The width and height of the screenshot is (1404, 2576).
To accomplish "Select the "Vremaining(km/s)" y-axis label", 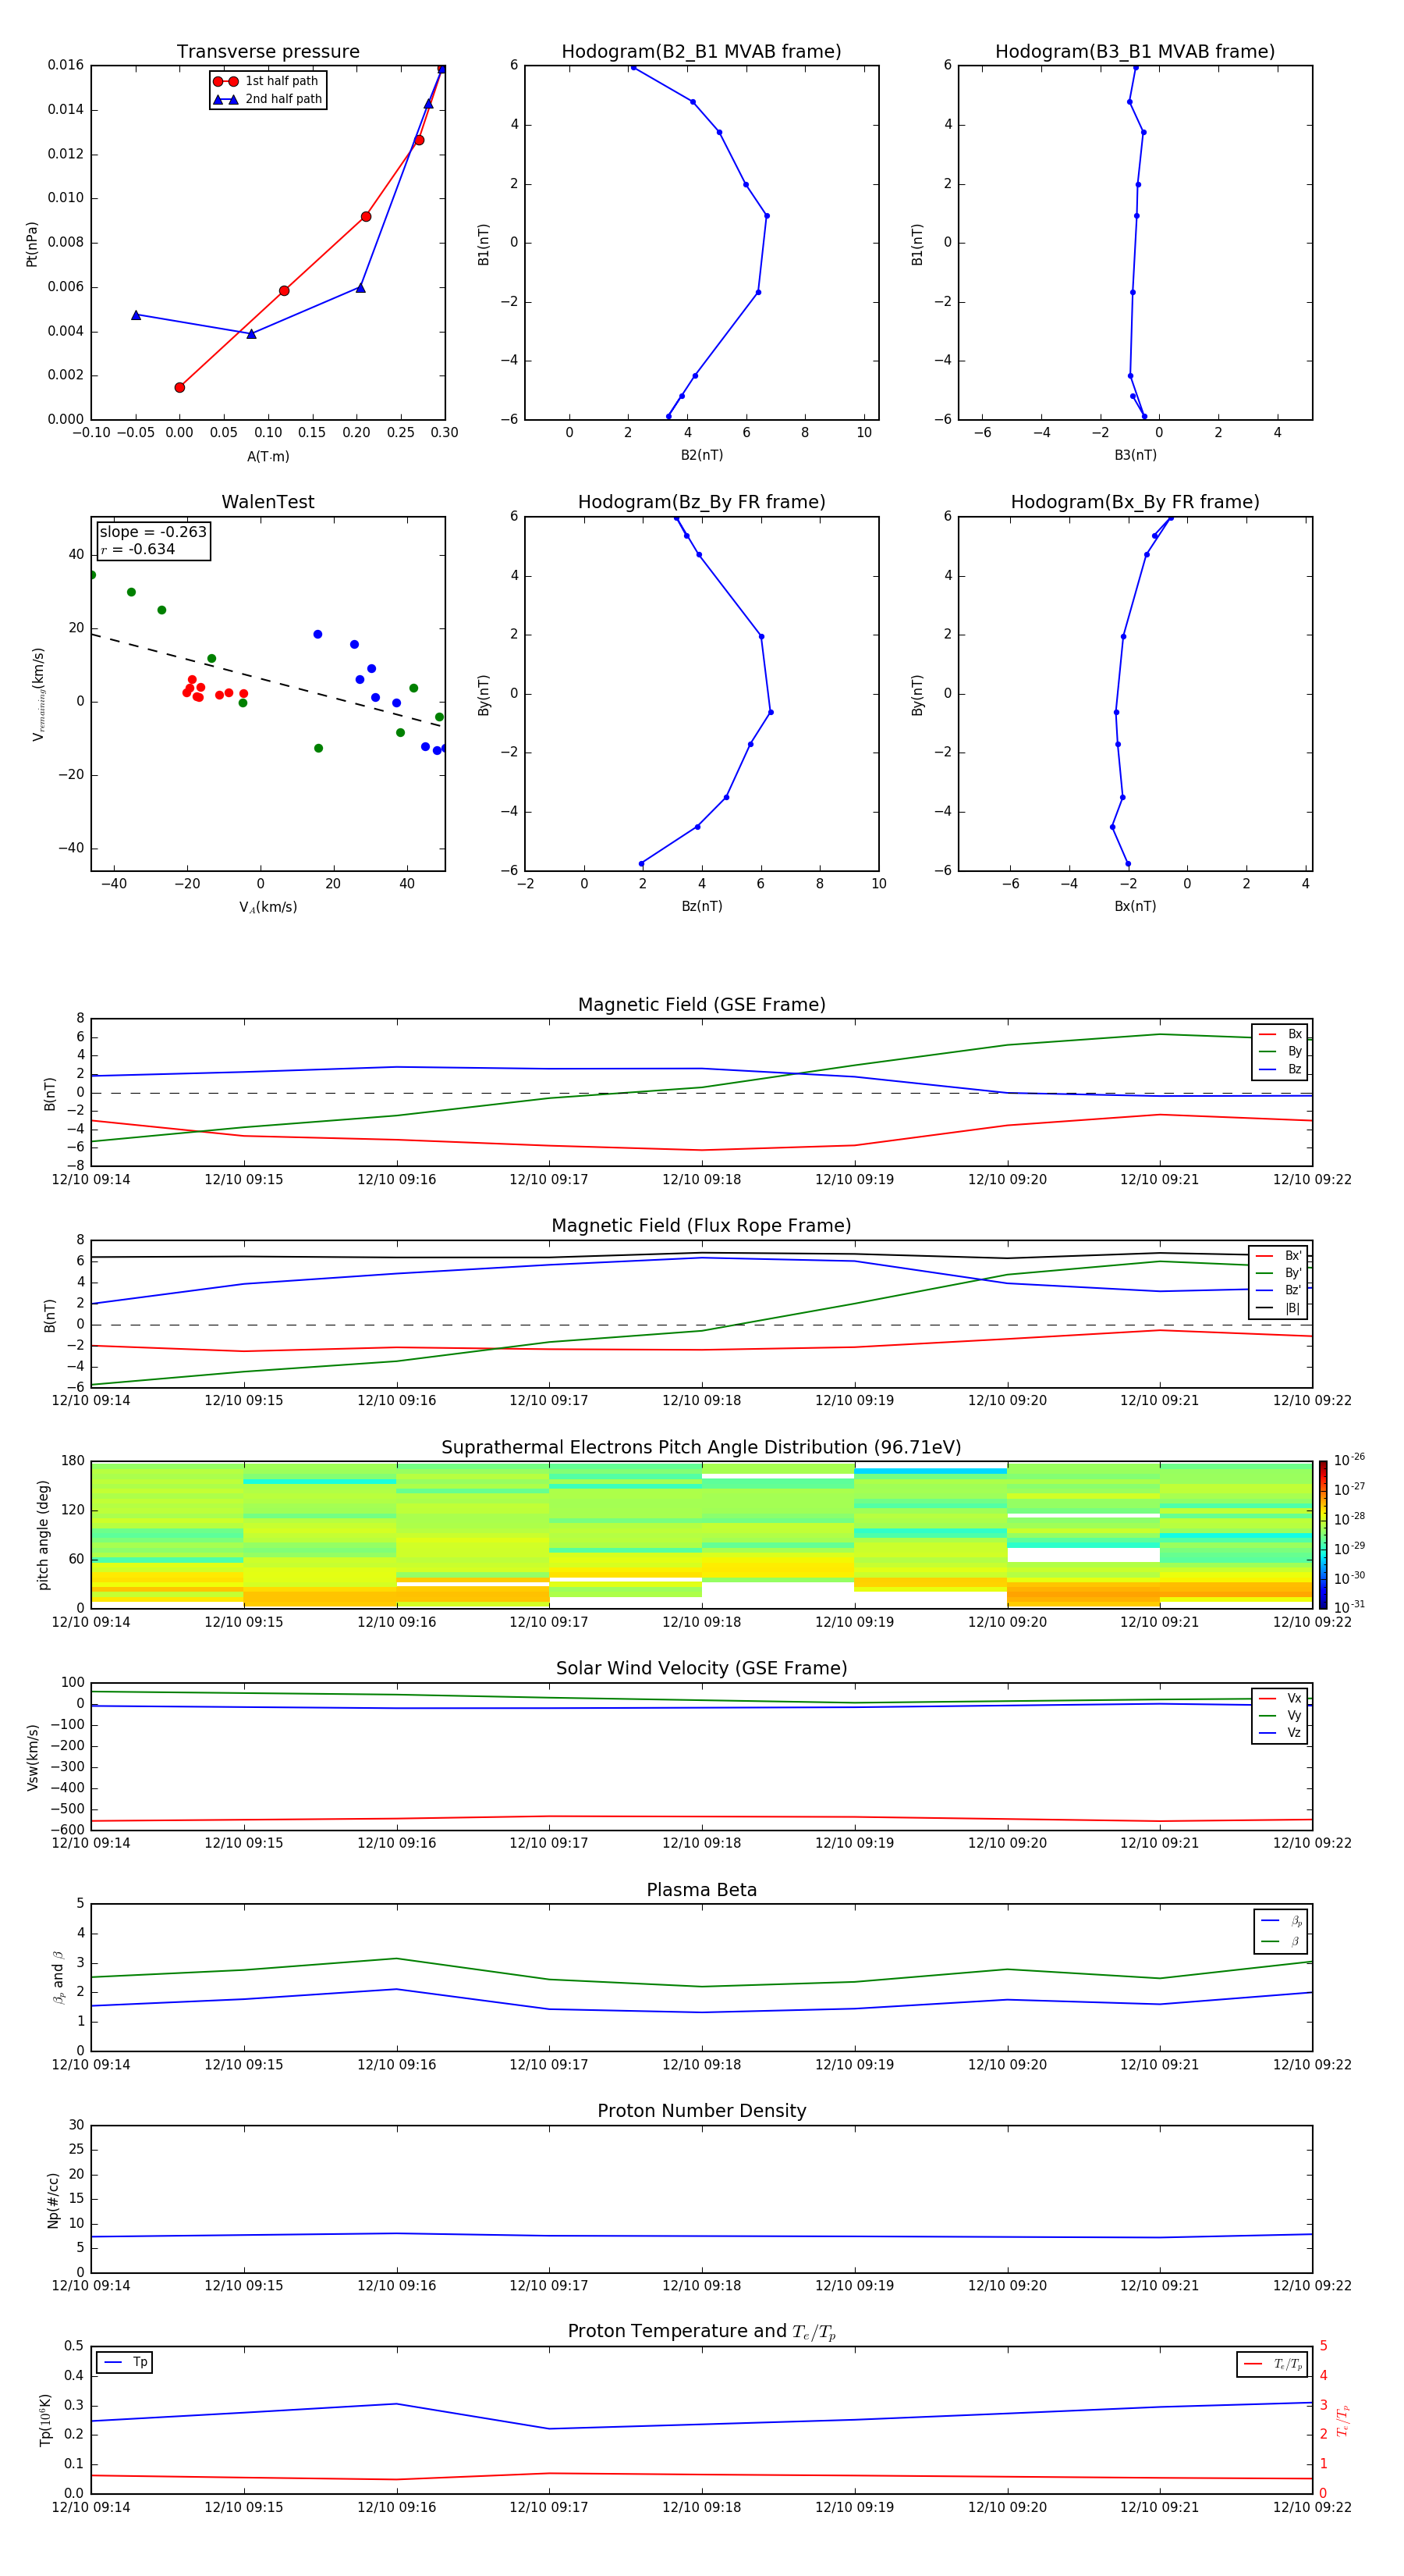I will pyautogui.click(x=38, y=694).
